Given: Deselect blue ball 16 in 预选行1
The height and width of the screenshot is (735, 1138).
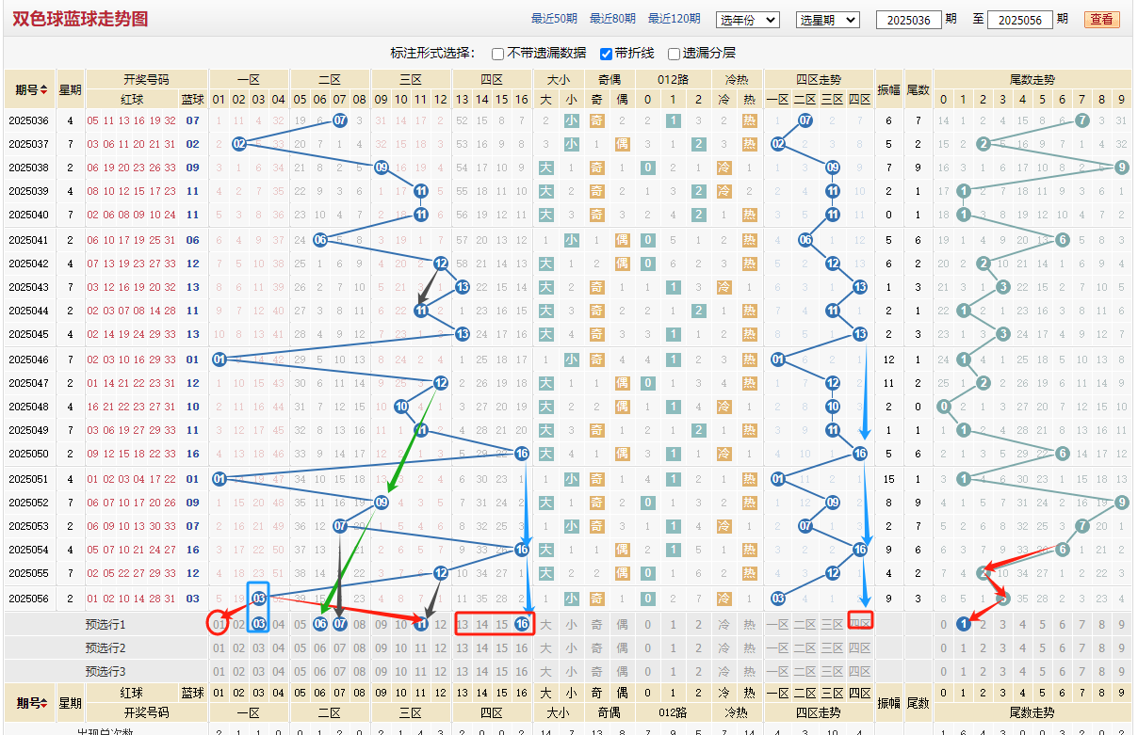Looking at the screenshot, I should 523,624.
